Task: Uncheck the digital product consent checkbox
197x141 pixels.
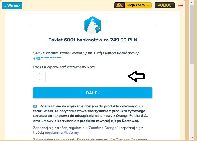Action: pyautogui.click(x=35, y=107)
